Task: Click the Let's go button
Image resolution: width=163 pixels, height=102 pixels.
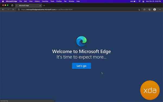Action: [81, 66]
